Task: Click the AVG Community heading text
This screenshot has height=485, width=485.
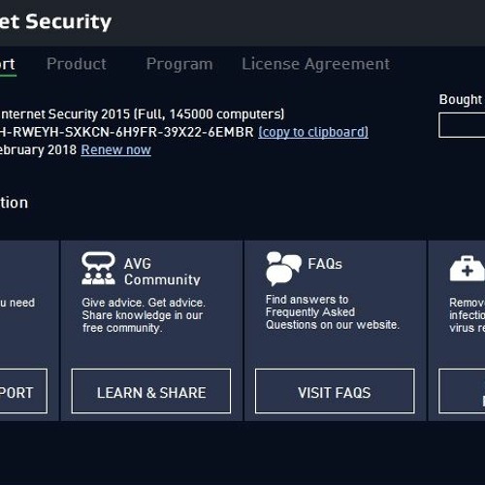Action: point(162,272)
